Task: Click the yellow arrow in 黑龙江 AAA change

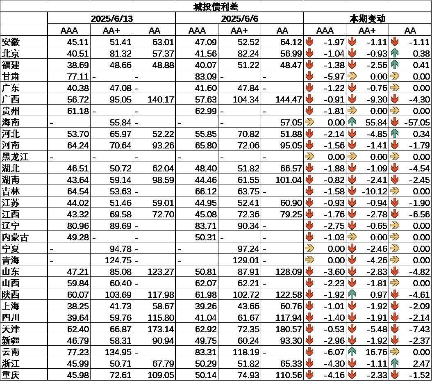Action: click(x=309, y=157)
